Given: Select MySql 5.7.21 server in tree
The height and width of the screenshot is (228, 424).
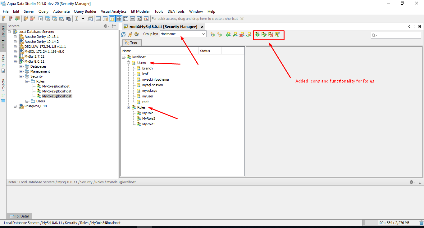Looking at the screenshot, I should (x=34, y=56).
